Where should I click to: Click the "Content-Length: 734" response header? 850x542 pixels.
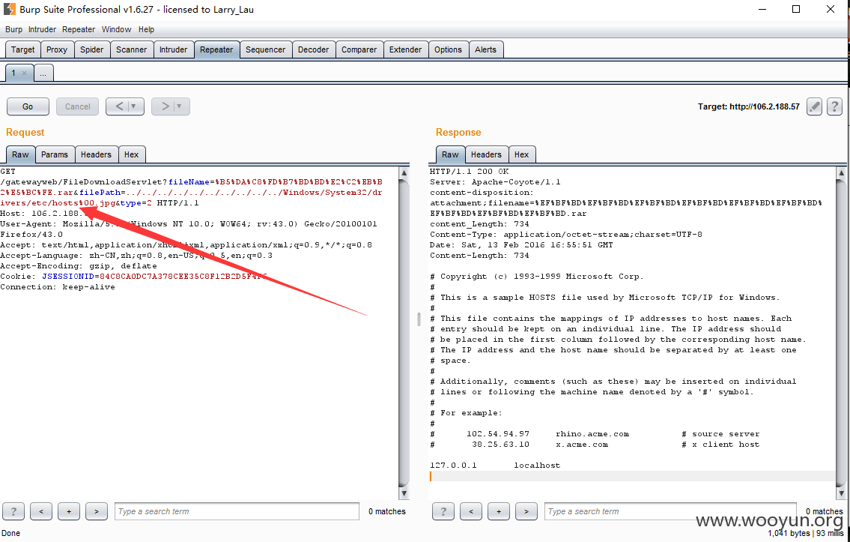[x=479, y=256]
